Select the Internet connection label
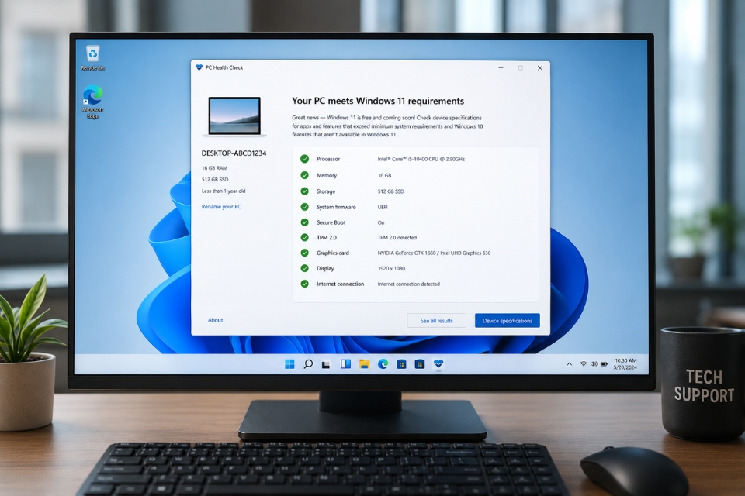This screenshot has height=496, width=745. (340, 284)
